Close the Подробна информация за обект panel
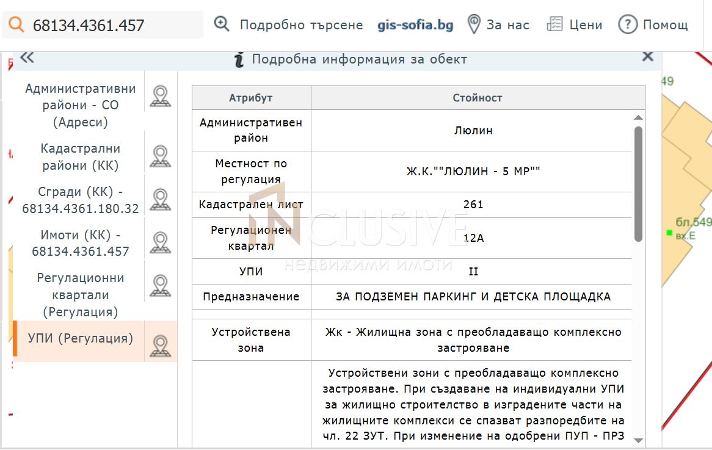Image resolution: width=712 pixels, height=450 pixels. (648, 56)
